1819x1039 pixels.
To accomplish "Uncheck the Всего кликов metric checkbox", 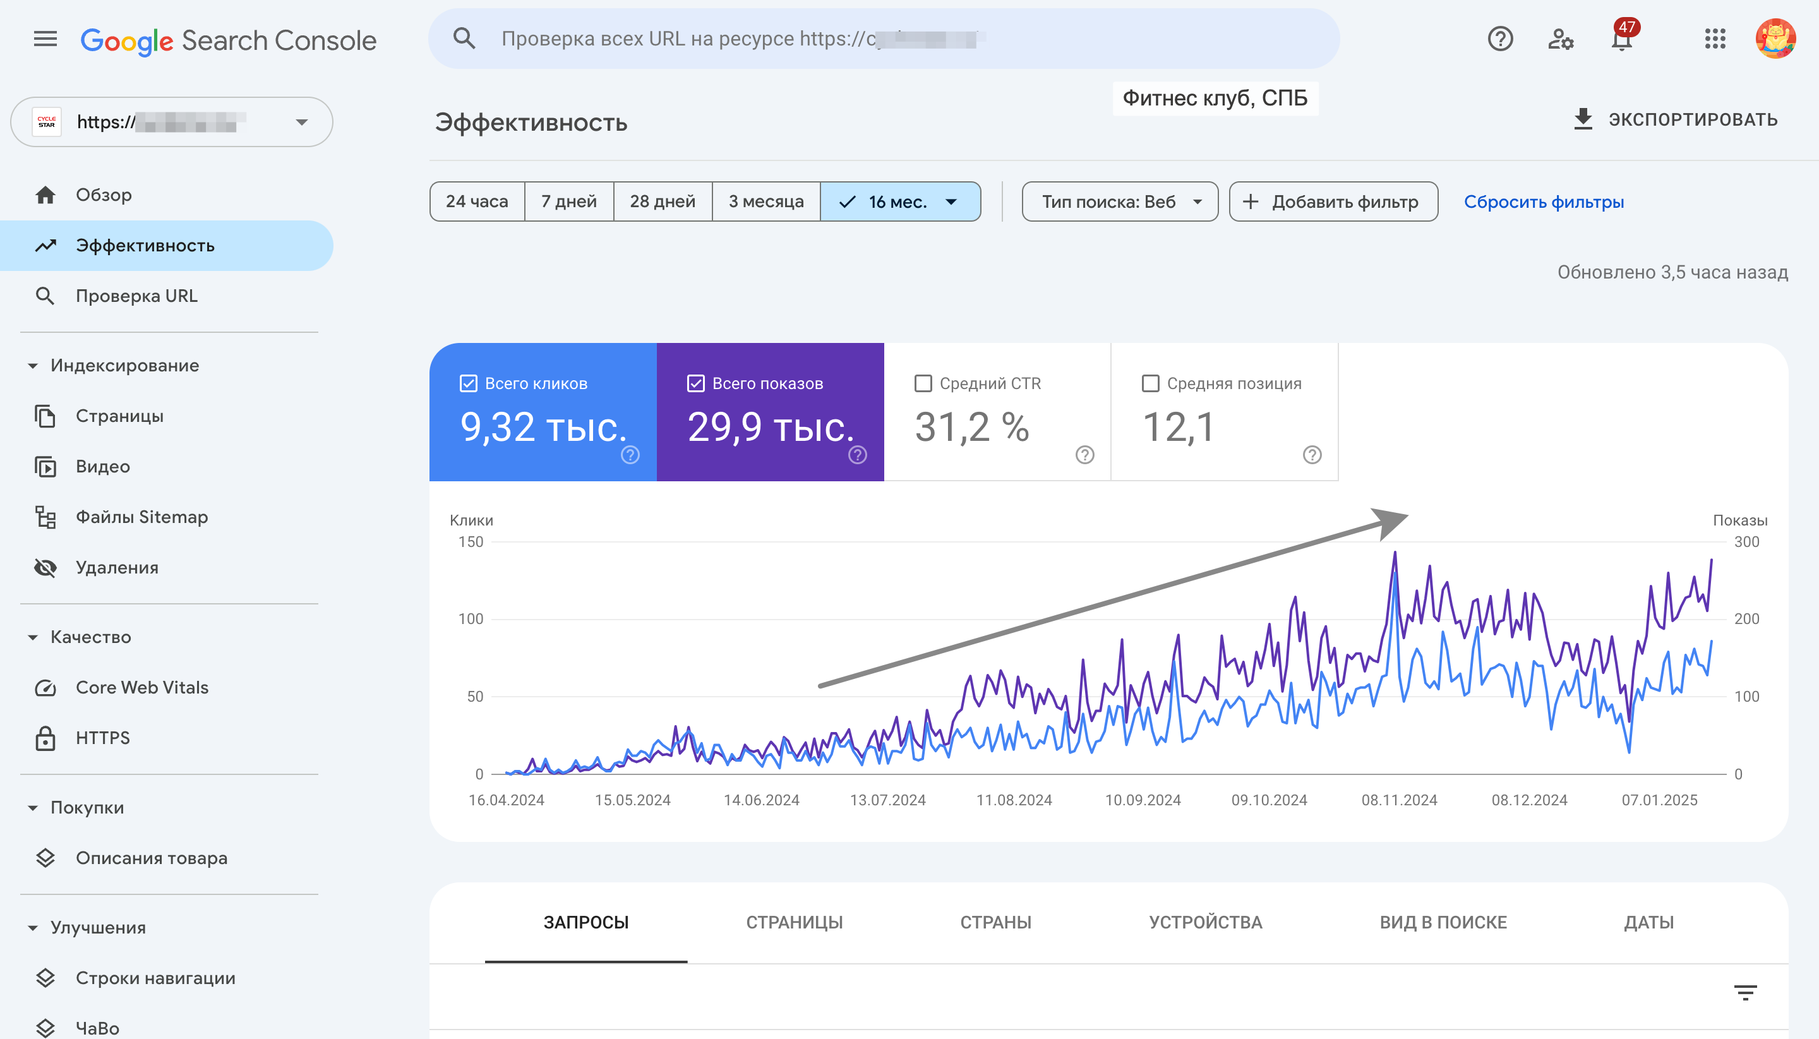I will 468,383.
